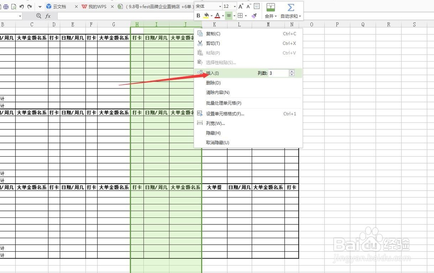Increase font size with A+ icon
The width and height of the screenshot is (434, 273).
[241, 7]
